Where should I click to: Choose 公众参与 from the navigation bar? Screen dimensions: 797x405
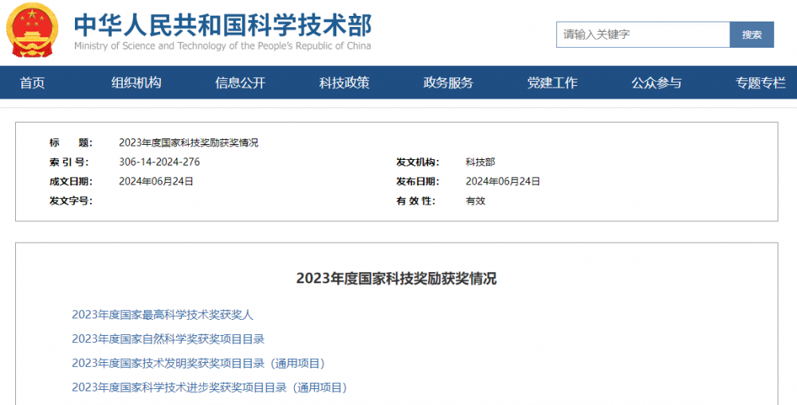point(656,83)
